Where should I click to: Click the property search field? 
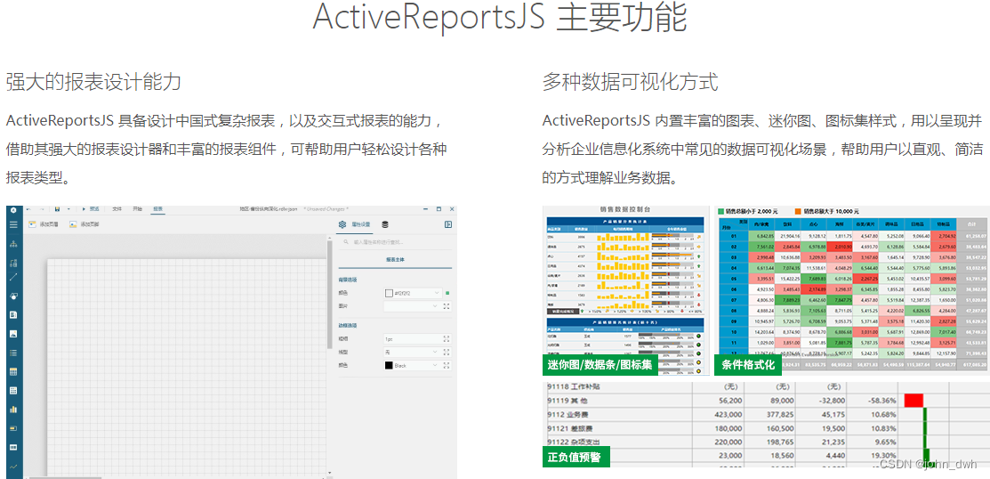395,242
